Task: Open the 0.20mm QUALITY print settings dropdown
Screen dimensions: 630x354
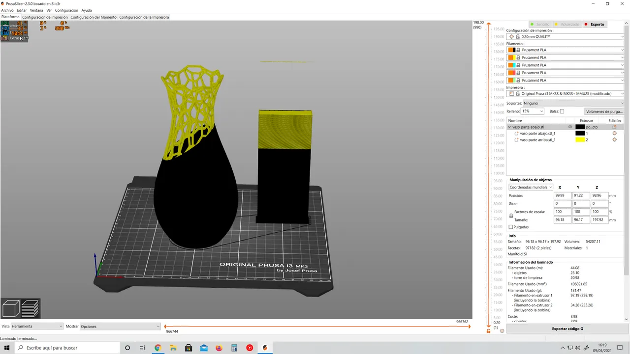Action: [566, 36]
